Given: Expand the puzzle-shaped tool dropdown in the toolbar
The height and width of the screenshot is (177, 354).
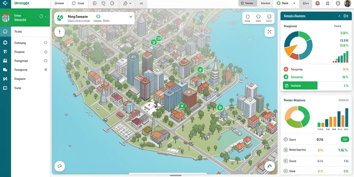Looking at the screenshot, I should [x=127, y=3].
